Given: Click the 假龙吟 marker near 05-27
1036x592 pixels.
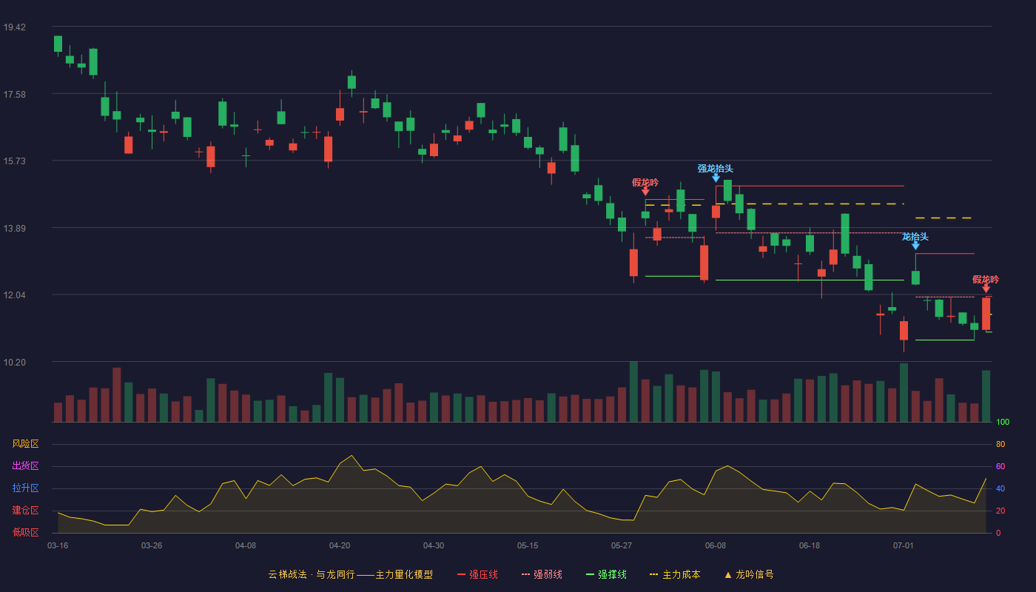Looking at the screenshot, I should 645,192.
